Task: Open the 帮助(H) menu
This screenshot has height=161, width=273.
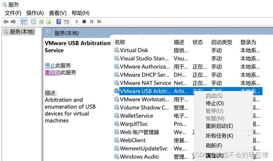Action: click(x=81, y=13)
